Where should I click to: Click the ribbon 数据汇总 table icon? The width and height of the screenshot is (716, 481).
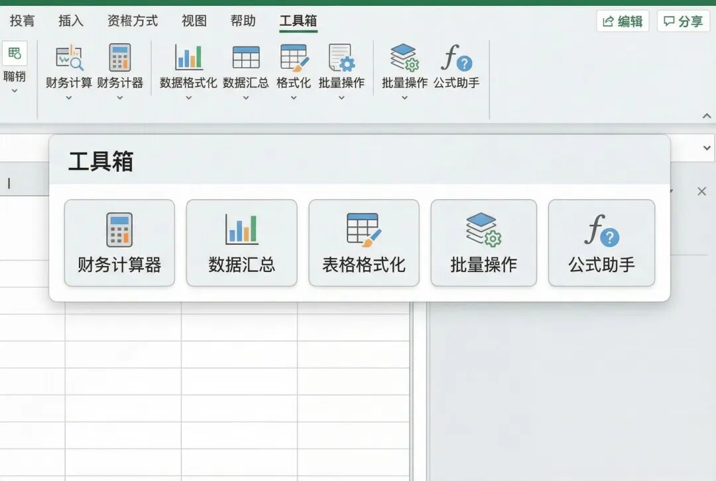[x=246, y=58]
